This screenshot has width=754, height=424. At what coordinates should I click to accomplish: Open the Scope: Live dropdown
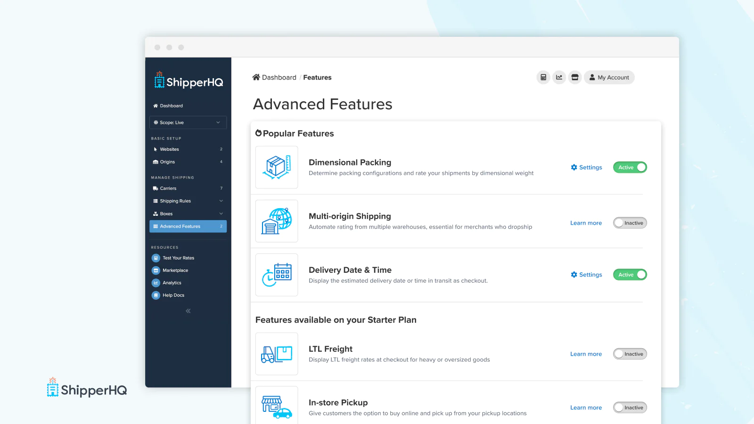pos(188,122)
